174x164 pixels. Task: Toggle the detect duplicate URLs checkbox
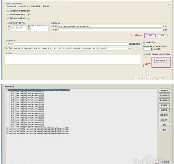point(144,42)
